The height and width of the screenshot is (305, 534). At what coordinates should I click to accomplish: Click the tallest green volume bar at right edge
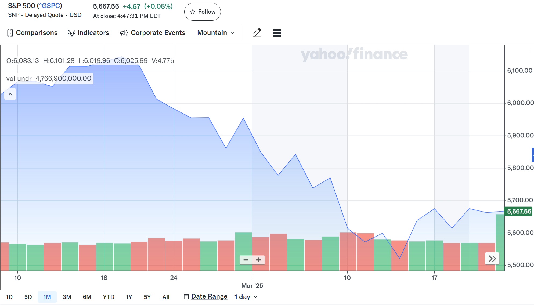pos(500,242)
